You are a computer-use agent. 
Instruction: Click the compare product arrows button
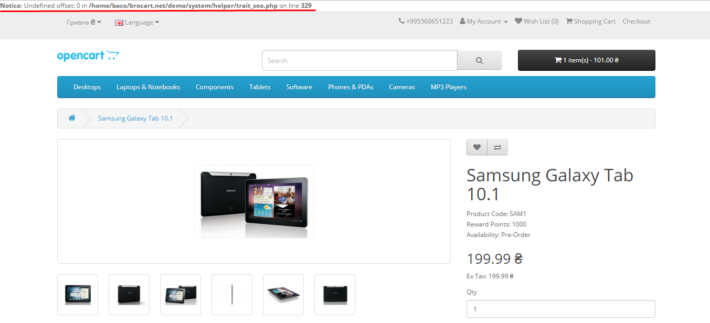(x=497, y=147)
